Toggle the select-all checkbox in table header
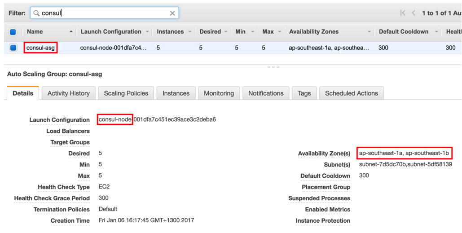Viewport: 462px width, 233px height. point(13,32)
